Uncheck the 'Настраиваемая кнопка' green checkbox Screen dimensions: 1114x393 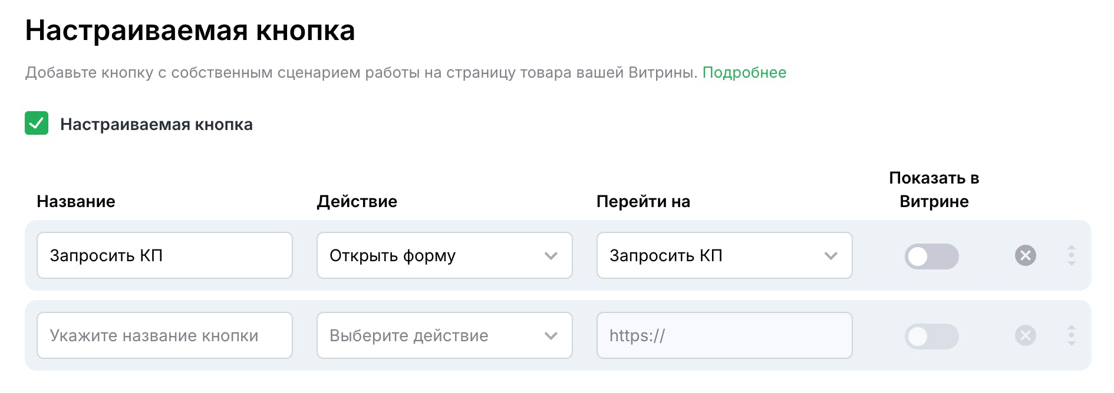pos(37,124)
